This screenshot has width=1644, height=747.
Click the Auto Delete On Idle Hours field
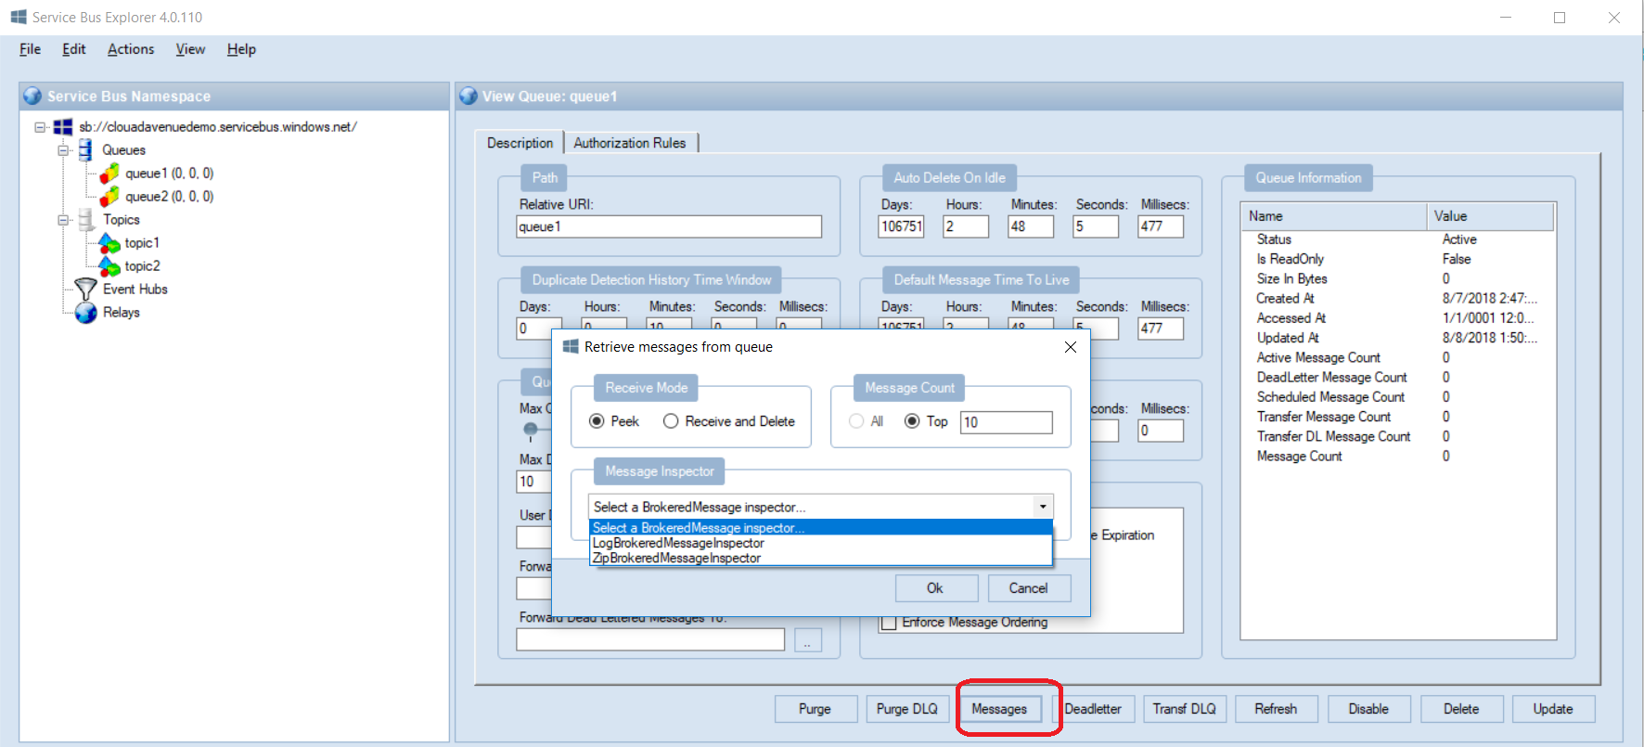(x=966, y=226)
